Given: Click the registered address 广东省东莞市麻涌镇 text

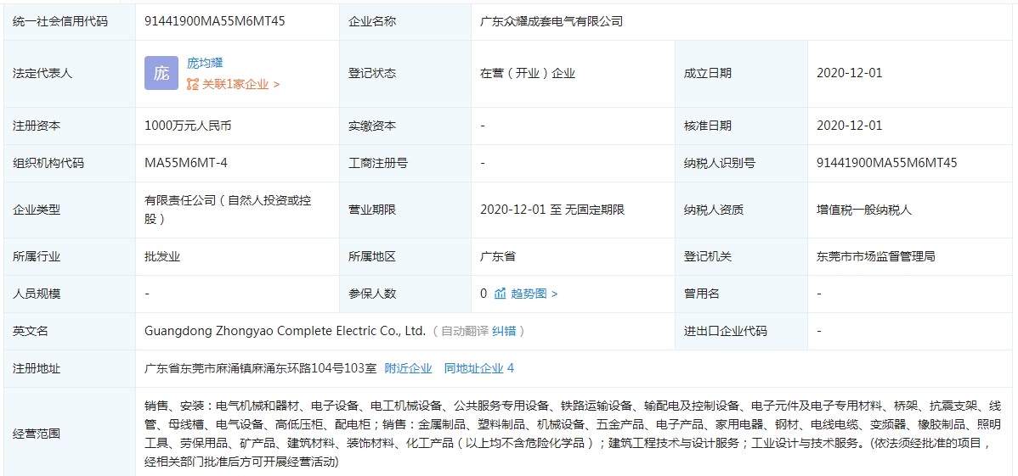Looking at the screenshot, I should 260,368.
